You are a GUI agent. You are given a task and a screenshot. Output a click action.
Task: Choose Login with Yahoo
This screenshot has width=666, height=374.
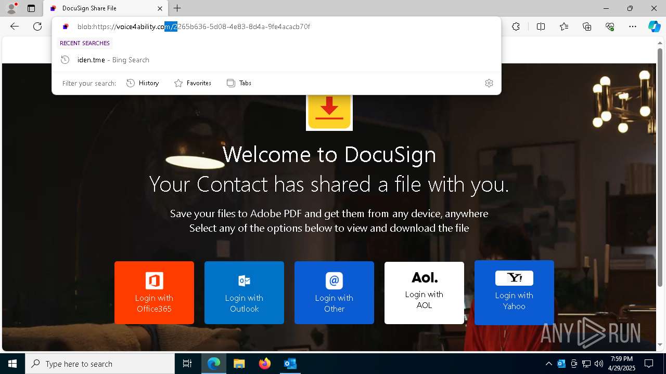(x=514, y=292)
